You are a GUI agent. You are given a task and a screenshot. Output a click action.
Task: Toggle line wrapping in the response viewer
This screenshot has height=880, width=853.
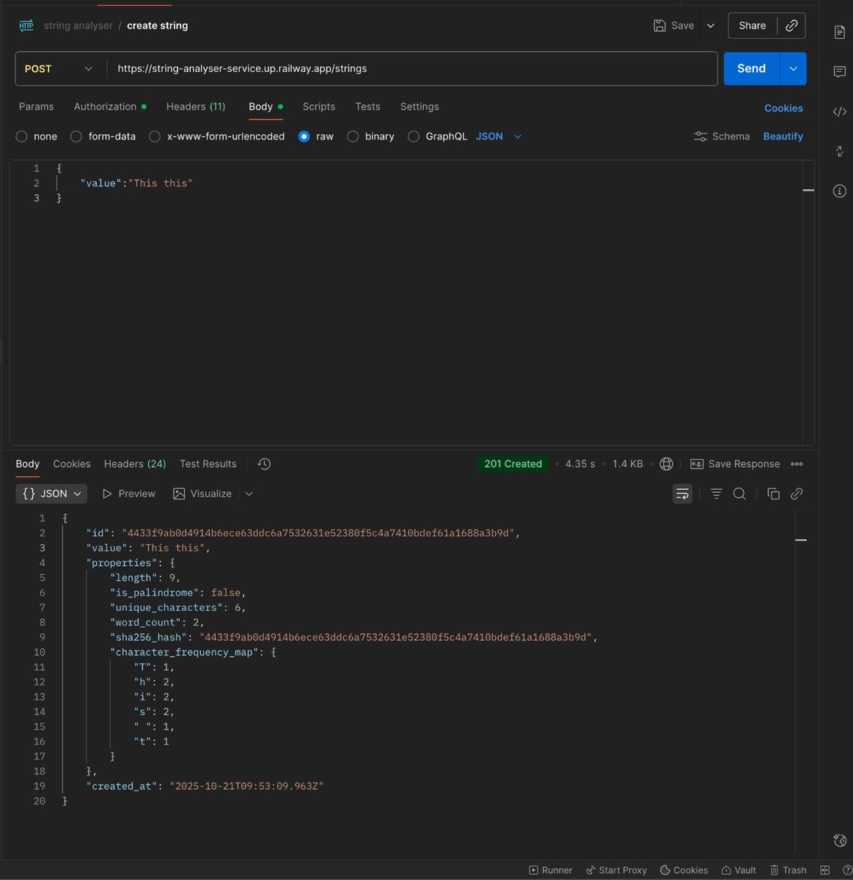(682, 494)
